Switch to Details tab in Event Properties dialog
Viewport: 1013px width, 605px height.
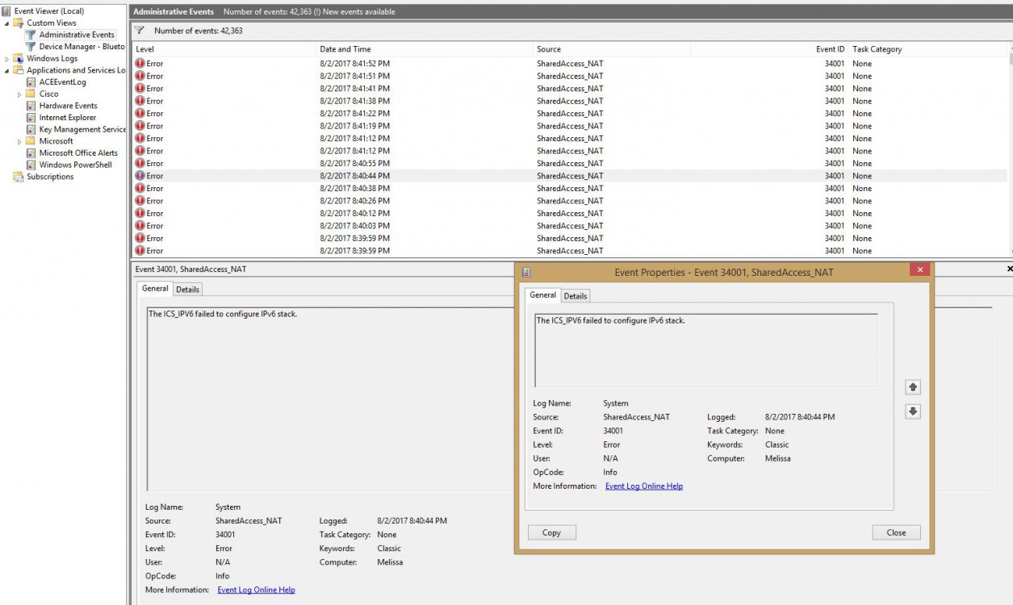click(x=575, y=296)
